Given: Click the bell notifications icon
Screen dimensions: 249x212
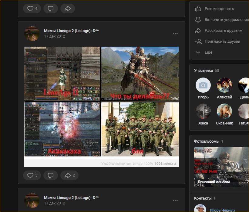Looking at the screenshot, I should (198, 19).
